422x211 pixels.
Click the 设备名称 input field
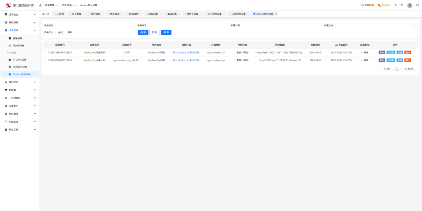tap(95, 25)
